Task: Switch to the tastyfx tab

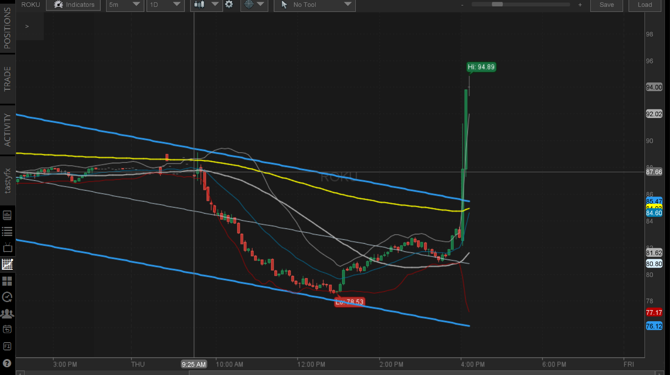Action: [x=7, y=181]
